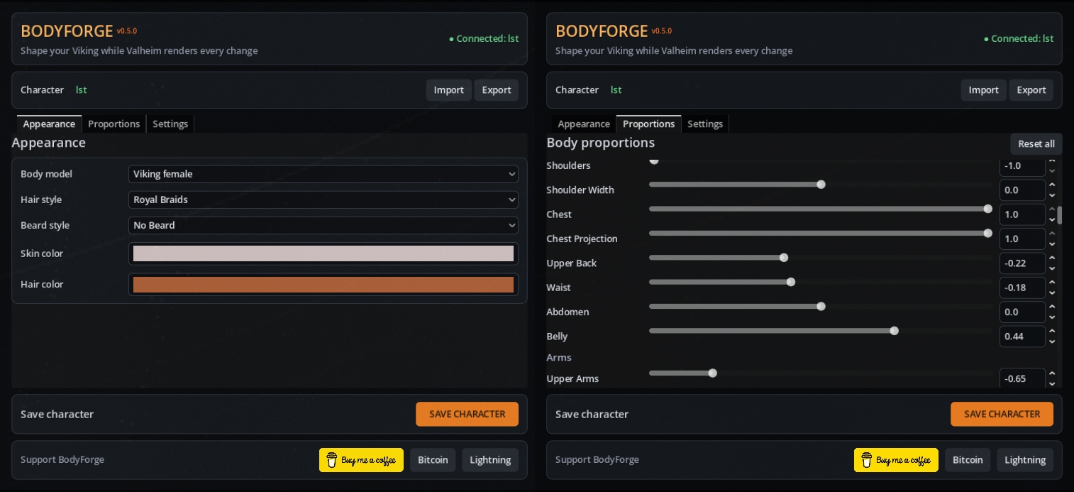Focus the Upper Back value field -0.22
This screenshot has width=1074, height=492.
(x=1022, y=263)
